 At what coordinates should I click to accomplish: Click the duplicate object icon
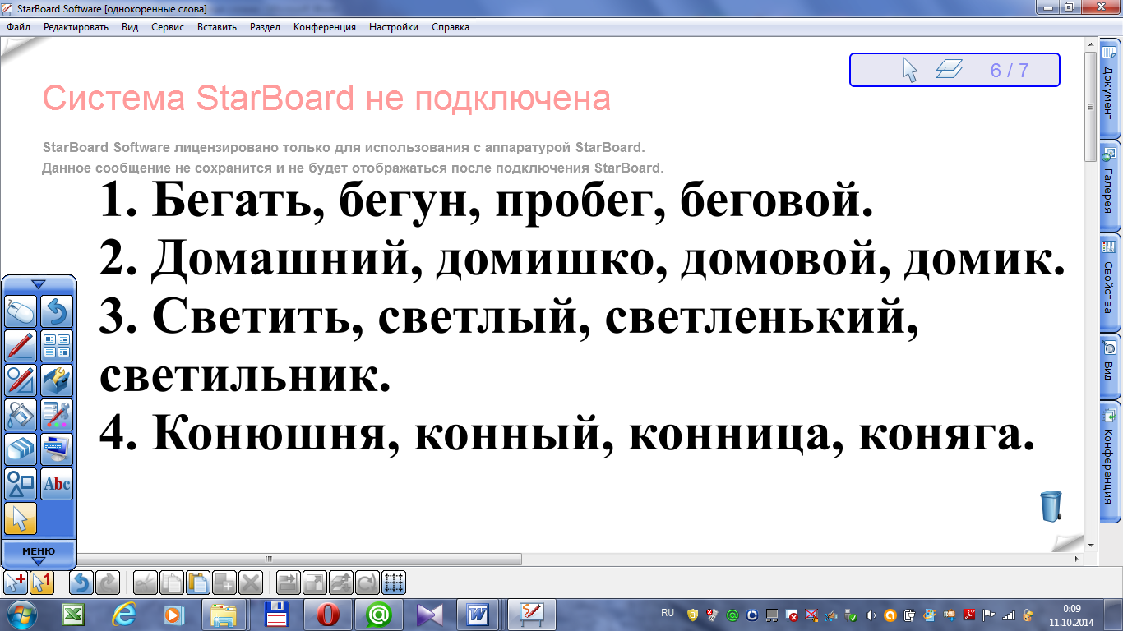pos(224,583)
